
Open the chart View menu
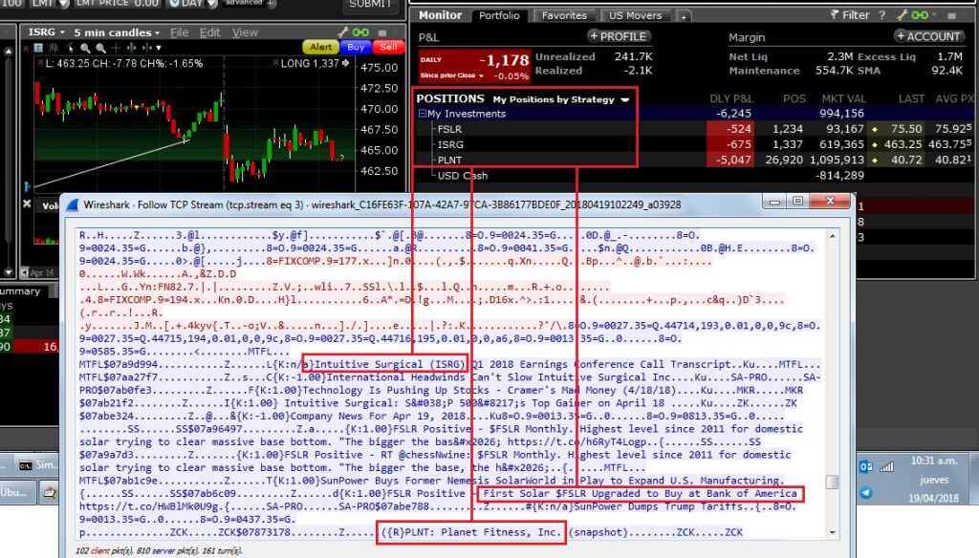pyautogui.click(x=245, y=32)
